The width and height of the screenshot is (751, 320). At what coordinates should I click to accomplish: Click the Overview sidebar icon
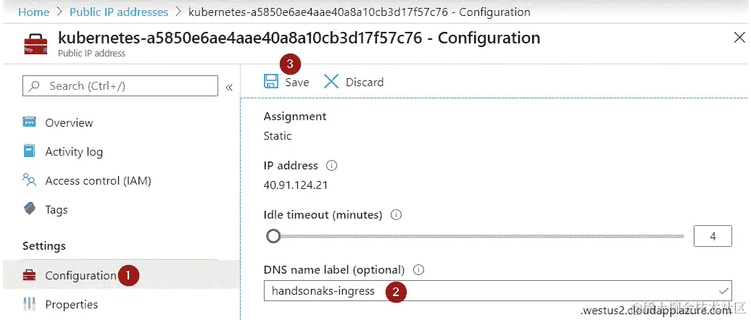coord(30,122)
